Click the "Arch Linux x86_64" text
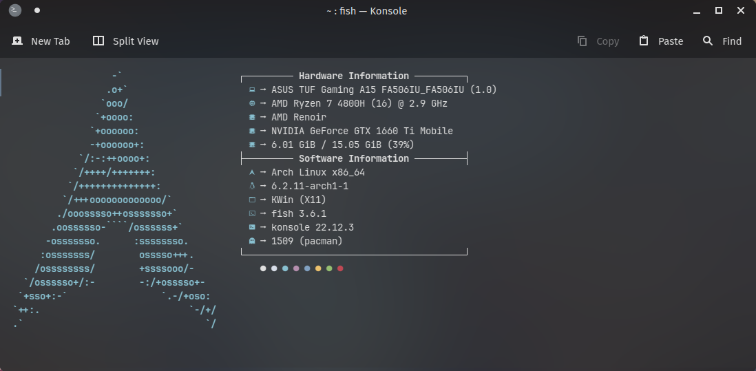Image resolution: width=756 pixels, height=371 pixels. (x=318, y=173)
